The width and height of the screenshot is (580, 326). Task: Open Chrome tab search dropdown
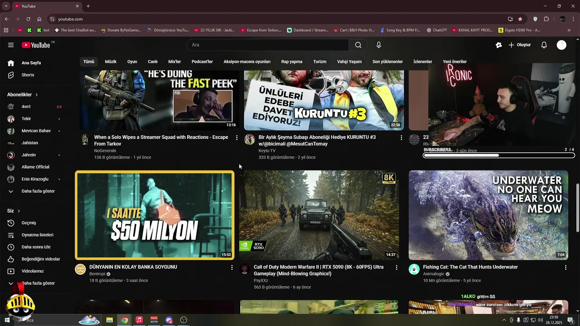pos(6,6)
